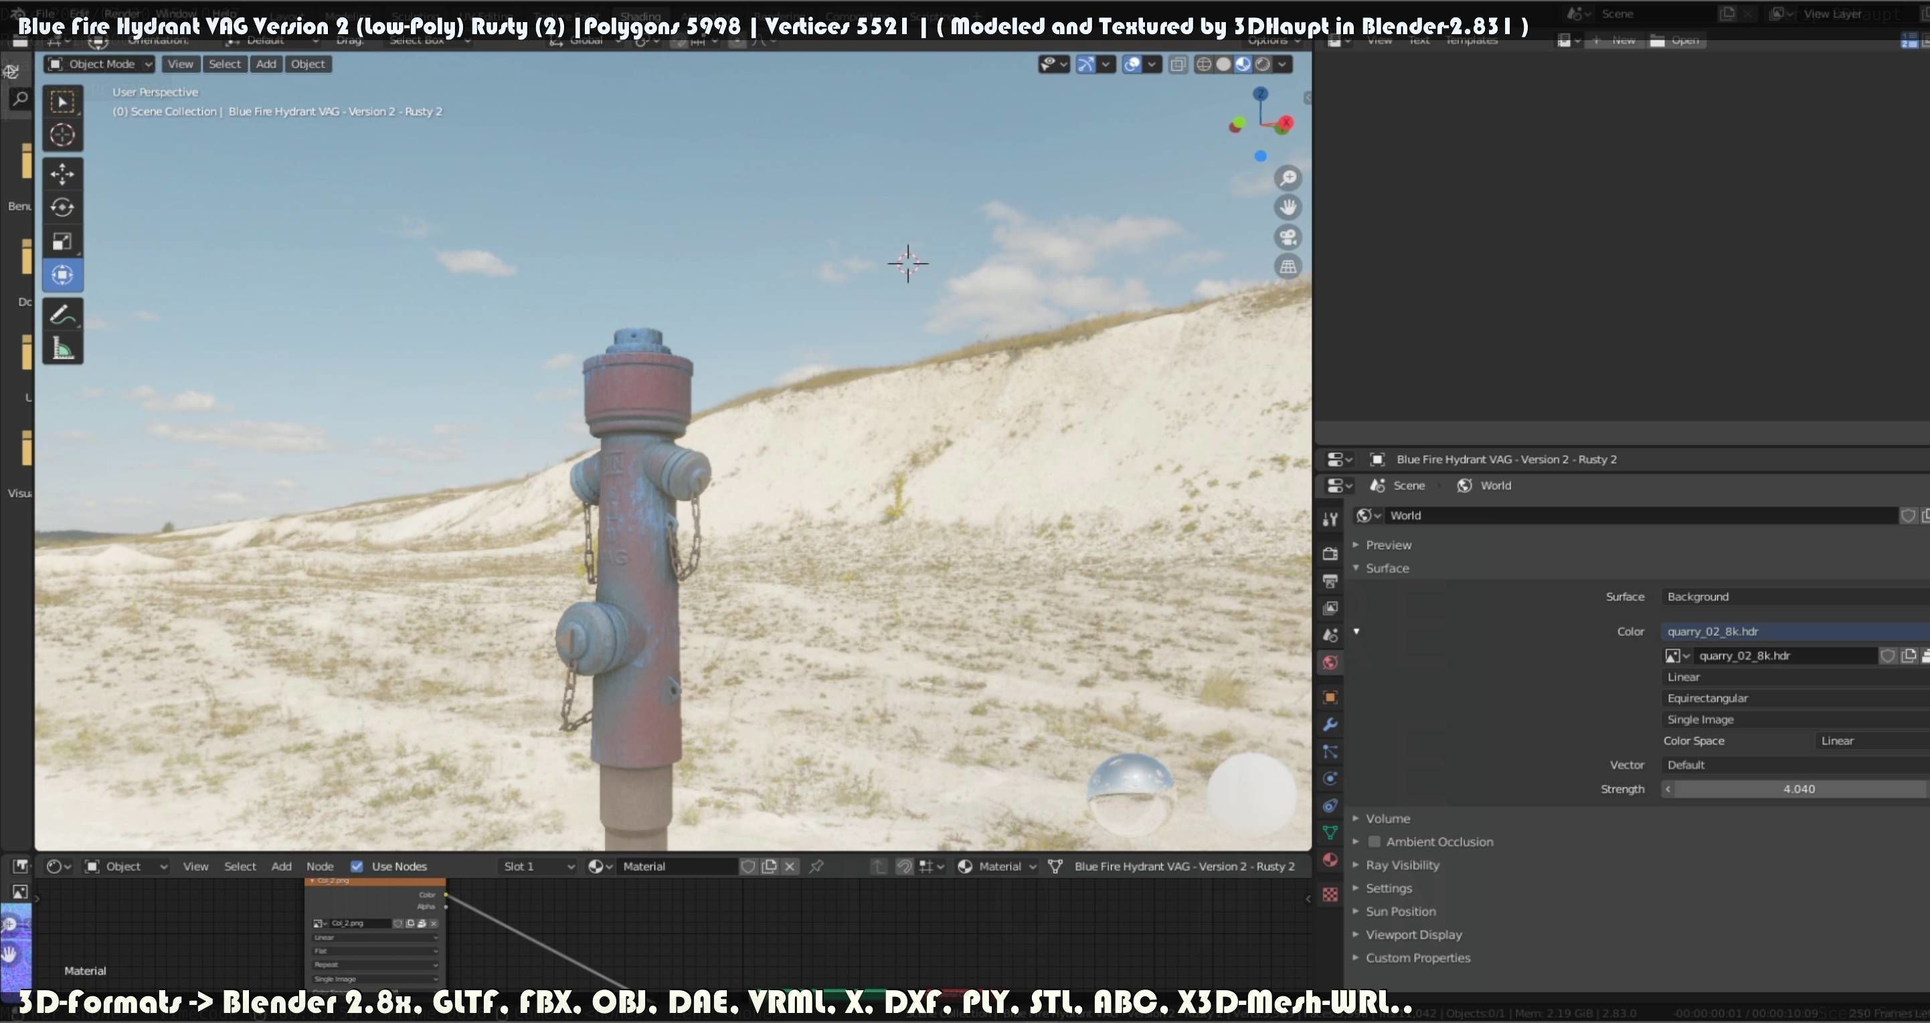
Task: Pick the Annotate pencil tool
Action: point(62,315)
